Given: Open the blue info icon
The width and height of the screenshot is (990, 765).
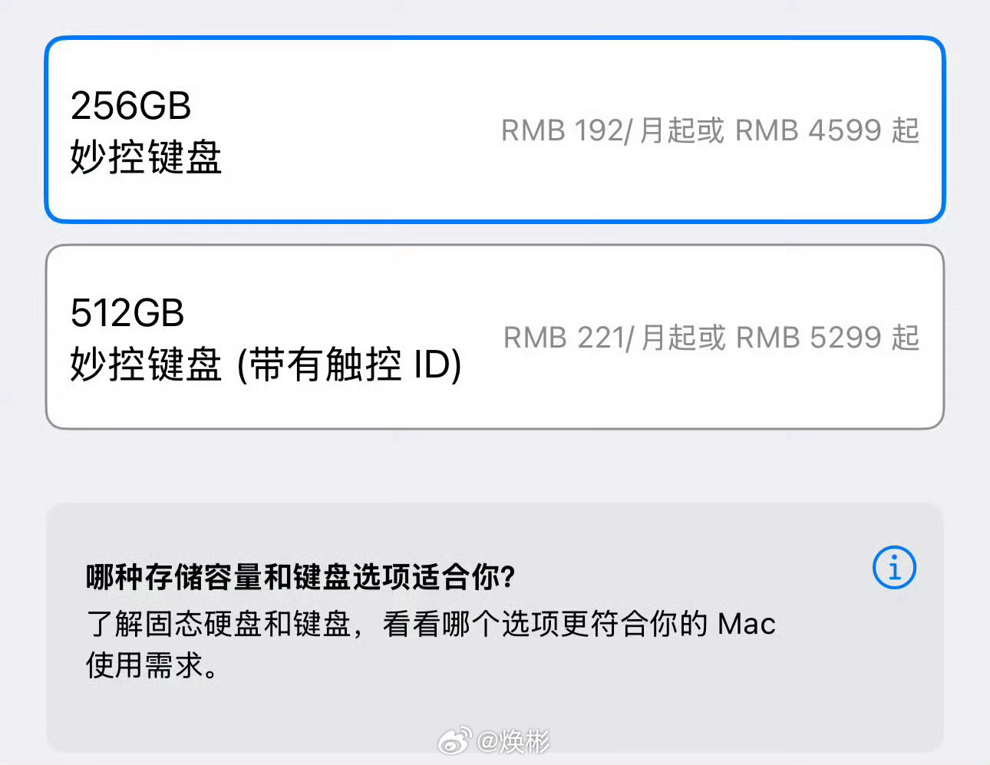Looking at the screenshot, I should click(x=894, y=568).
